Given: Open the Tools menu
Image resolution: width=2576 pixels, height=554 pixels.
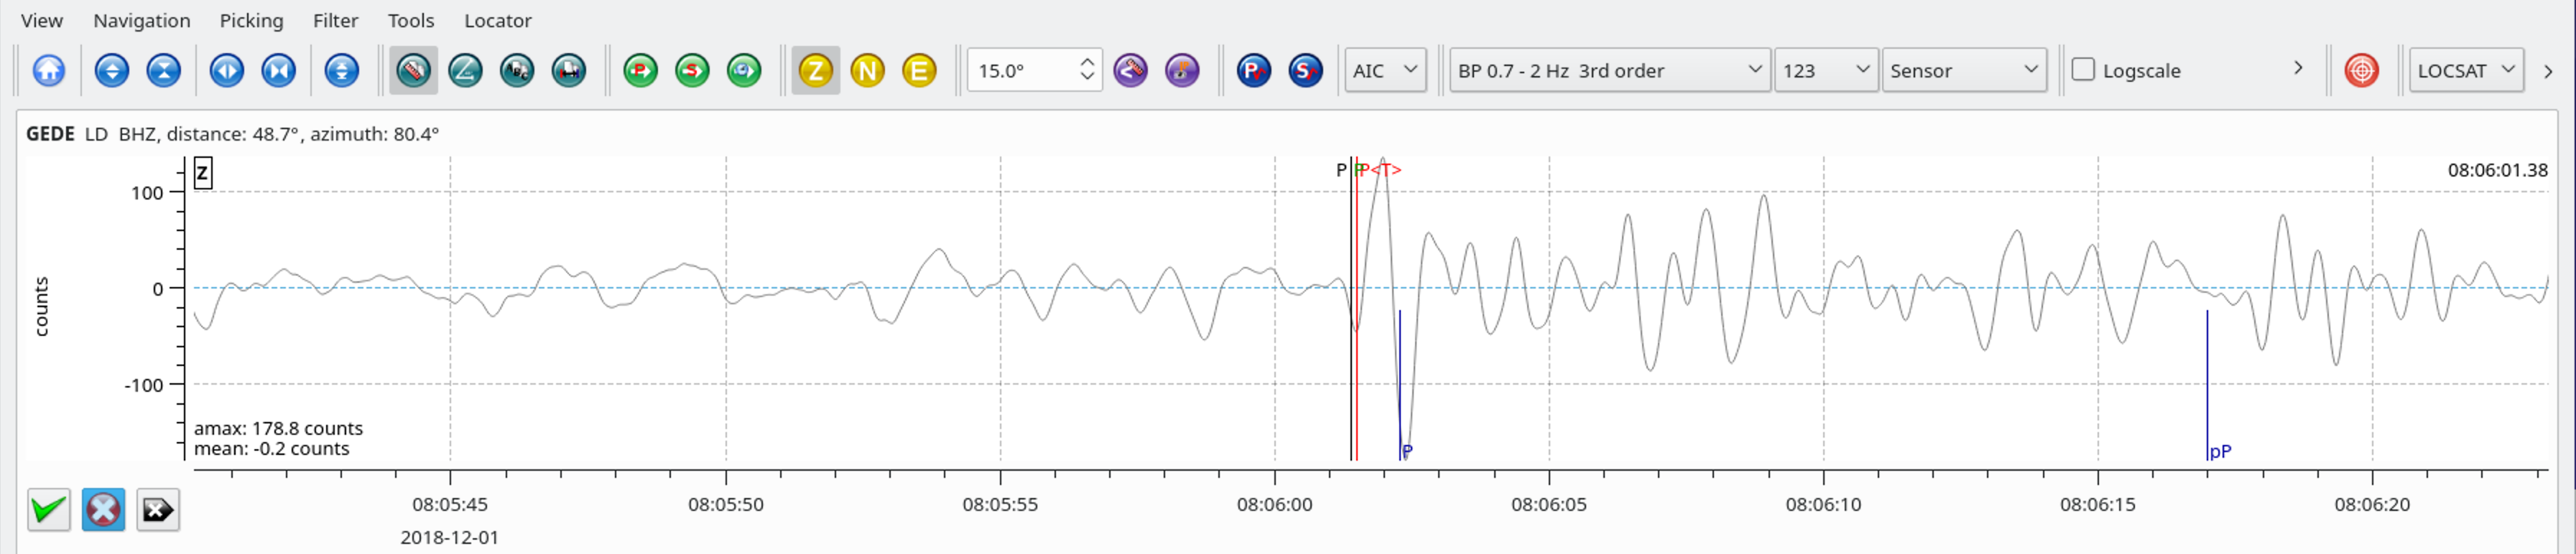Looking at the screenshot, I should (411, 21).
